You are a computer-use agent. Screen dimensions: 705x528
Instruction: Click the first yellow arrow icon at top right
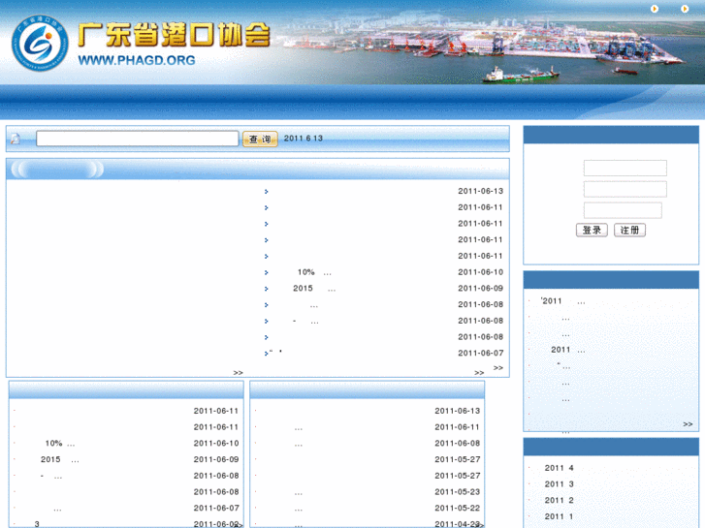pos(656,9)
